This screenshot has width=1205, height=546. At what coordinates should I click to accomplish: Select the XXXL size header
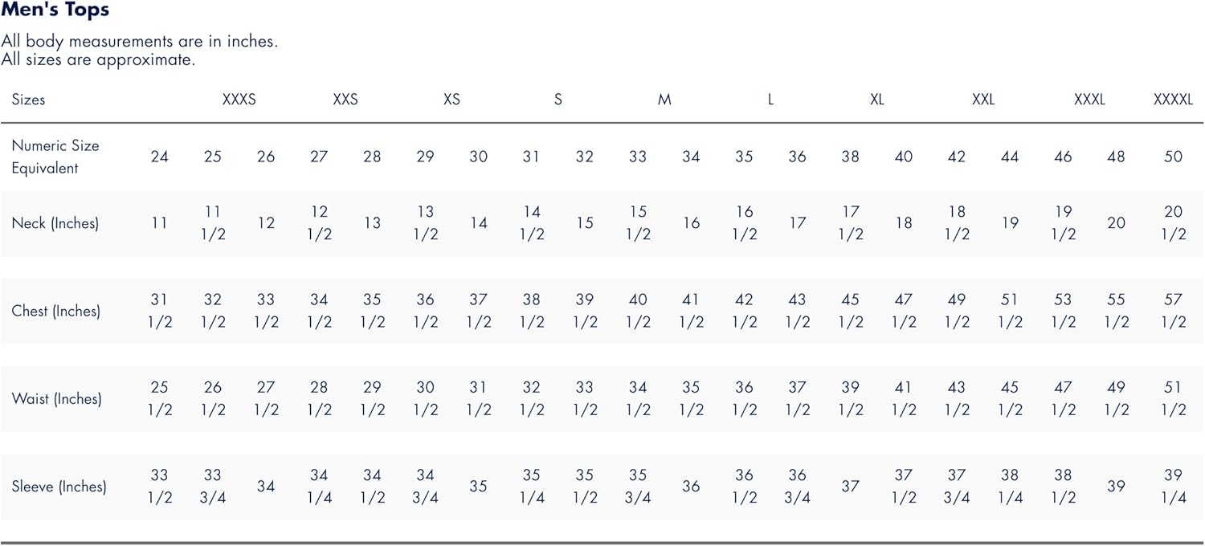(x=1089, y=100)
